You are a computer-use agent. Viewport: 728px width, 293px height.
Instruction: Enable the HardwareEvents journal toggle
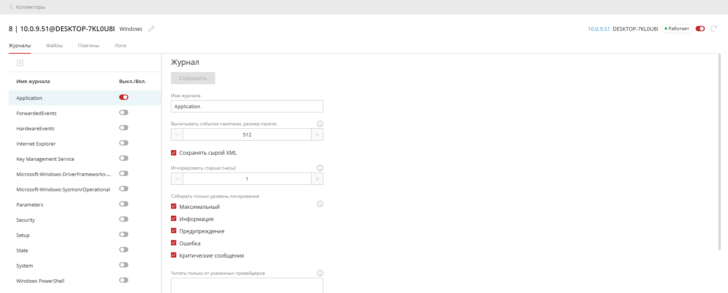point(124,128)
